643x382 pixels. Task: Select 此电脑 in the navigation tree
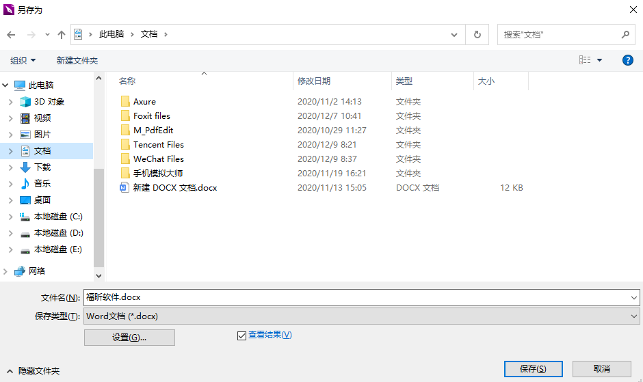tap(41, 85)
